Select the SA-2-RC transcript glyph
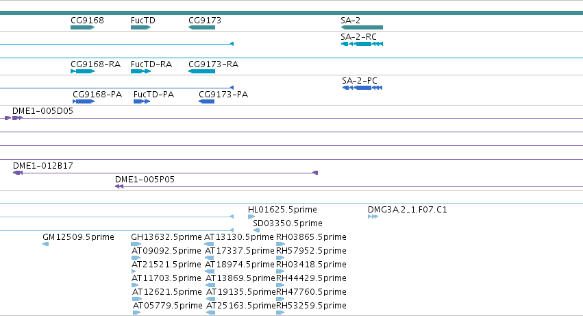Image resolution: width=583 pixels, height=316 pixels. click(362, 44)
